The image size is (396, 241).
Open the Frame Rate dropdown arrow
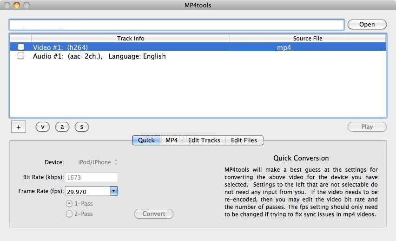(114, 191)
